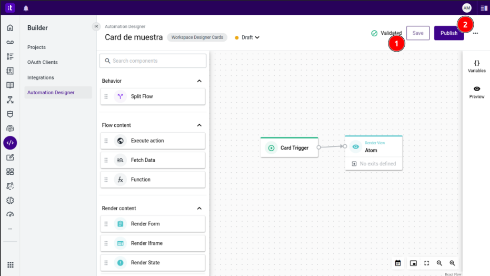Open the Preview eye panel
The height and width of the screenshot is (276, 490).
[476, 92]
